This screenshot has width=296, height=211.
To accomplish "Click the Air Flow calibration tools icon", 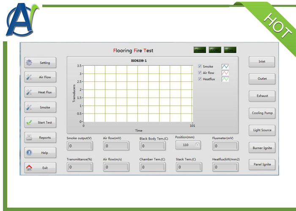I will pyautogui.click(x=29, y=78).
